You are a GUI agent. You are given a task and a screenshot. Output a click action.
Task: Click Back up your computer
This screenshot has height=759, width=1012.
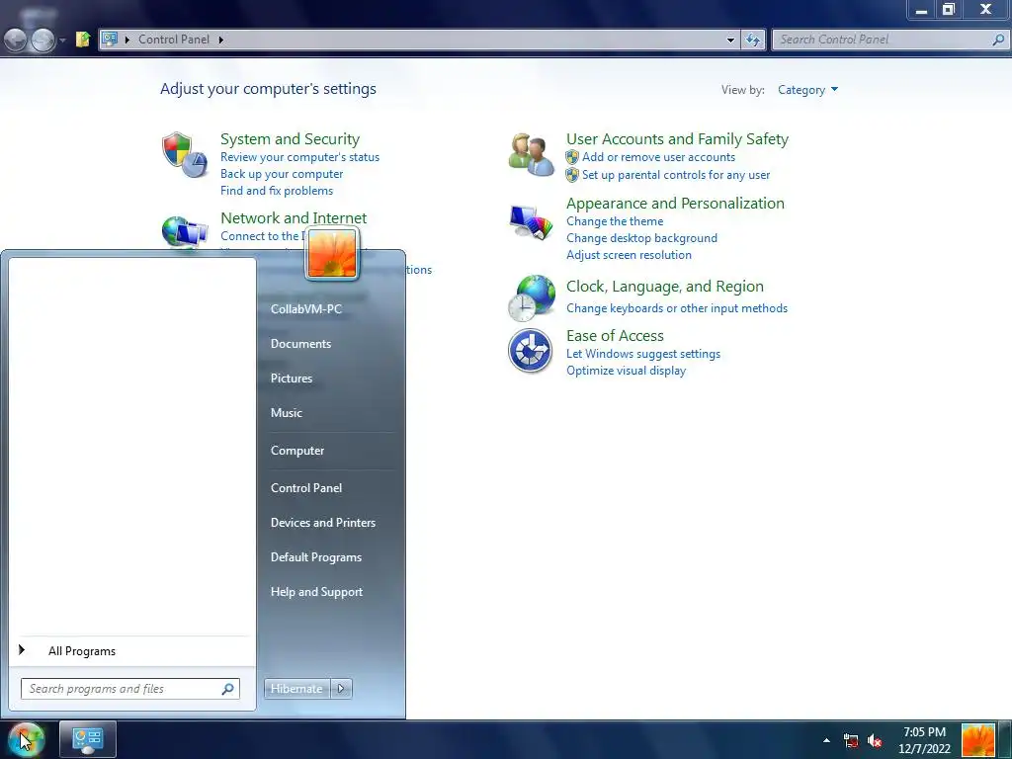tap(282, 174)
